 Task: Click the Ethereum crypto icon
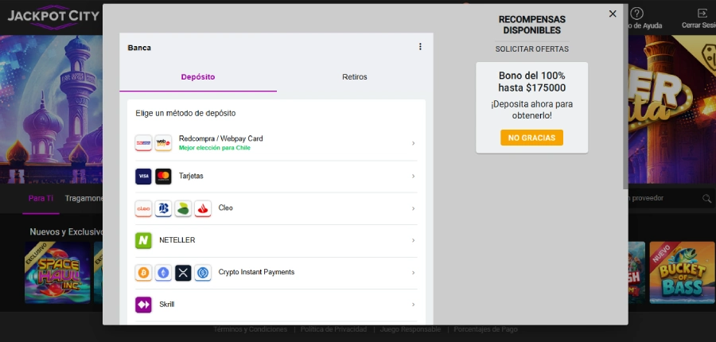pyautogui.click(x=163, y=273)
